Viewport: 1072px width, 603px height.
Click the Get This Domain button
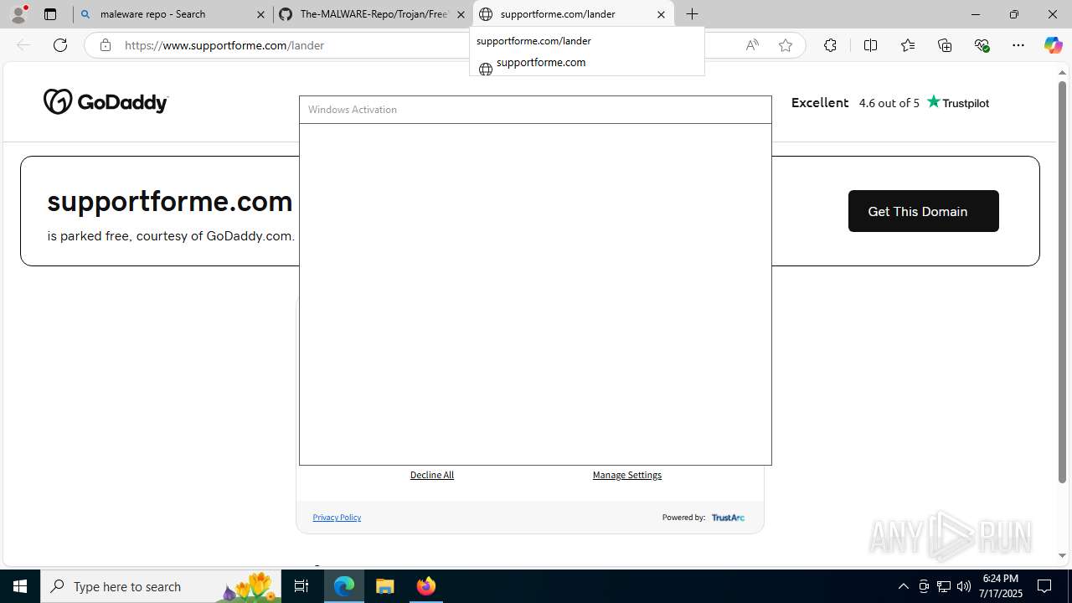(x=923, y=211)
